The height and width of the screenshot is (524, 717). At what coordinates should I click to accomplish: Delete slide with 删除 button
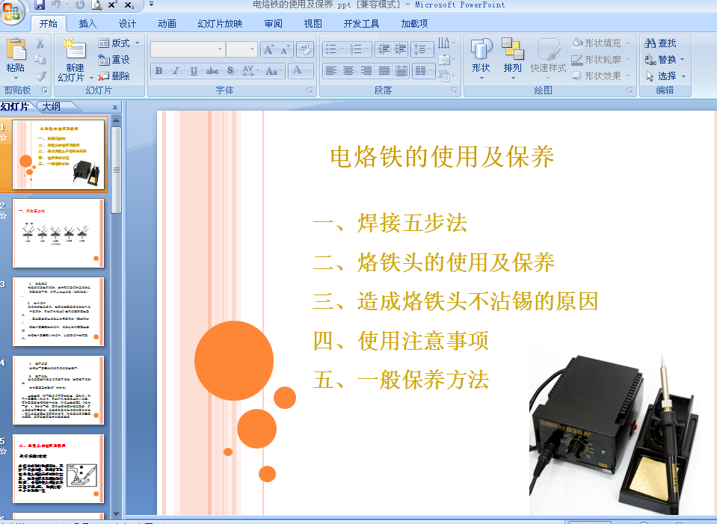[x=114, y=76]
